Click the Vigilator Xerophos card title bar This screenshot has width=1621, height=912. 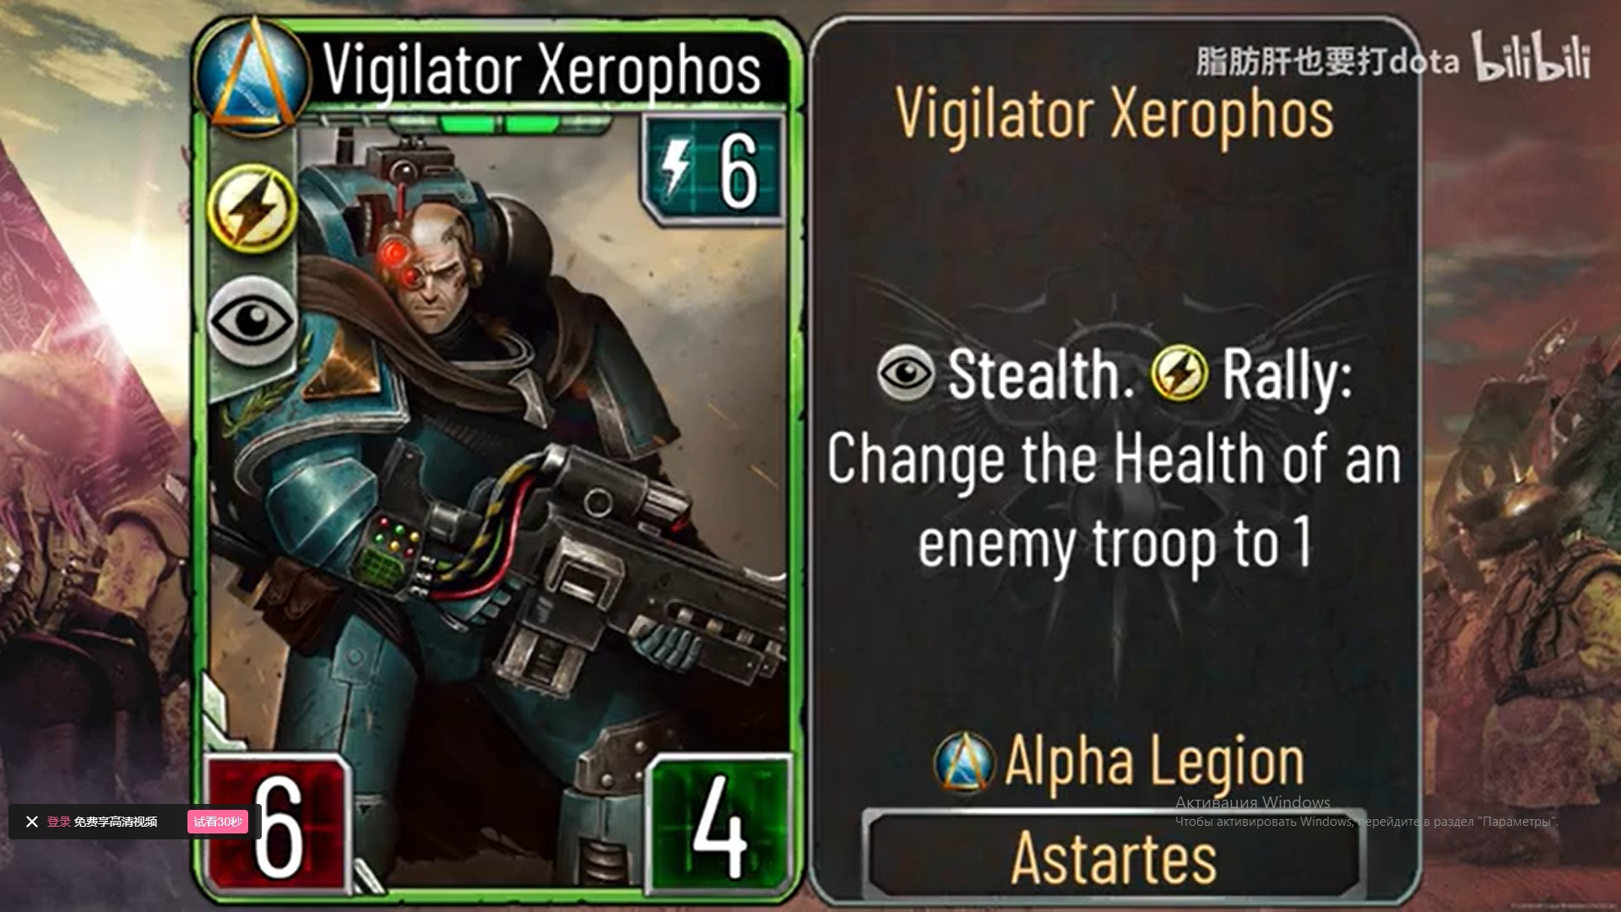pos(542,69)
